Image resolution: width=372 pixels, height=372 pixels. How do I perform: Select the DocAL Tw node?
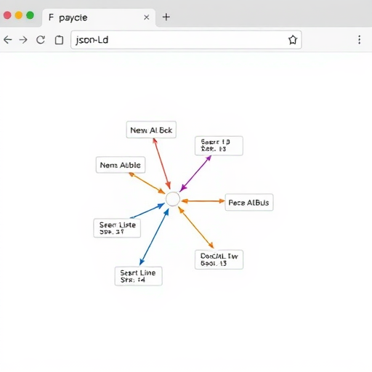(x=219, y=259)
